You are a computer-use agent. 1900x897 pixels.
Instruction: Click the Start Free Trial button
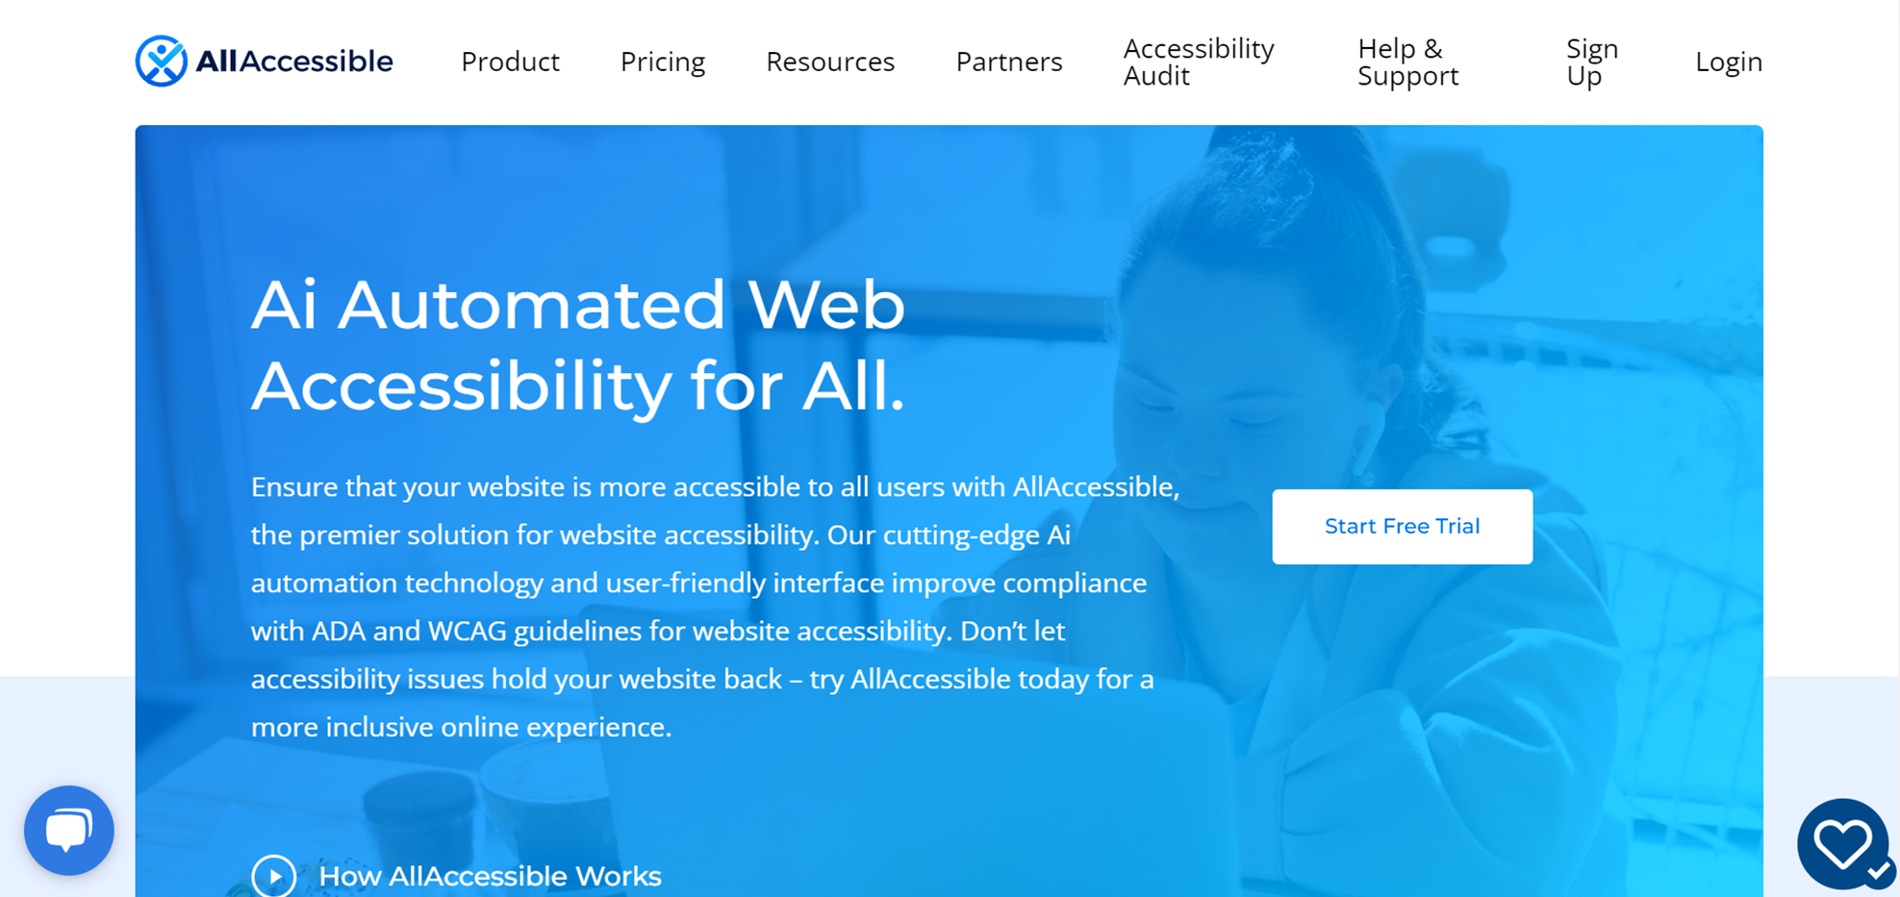(1403, 527)
